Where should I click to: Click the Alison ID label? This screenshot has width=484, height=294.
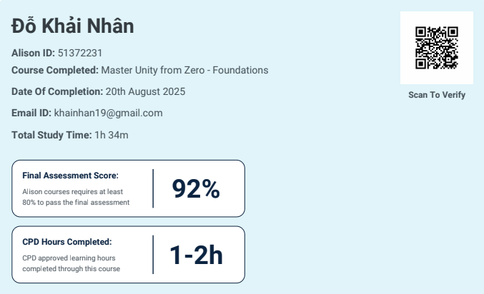click(33, 53)
